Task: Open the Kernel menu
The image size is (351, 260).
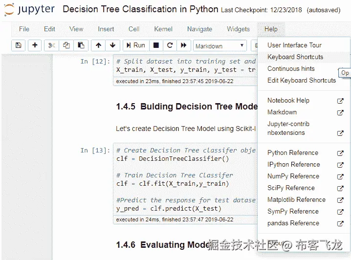Action: 163,29
